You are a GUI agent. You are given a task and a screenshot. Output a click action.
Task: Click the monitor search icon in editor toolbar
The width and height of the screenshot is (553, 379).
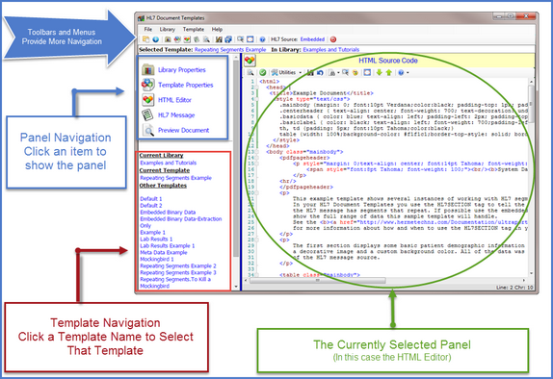[346, 72]
